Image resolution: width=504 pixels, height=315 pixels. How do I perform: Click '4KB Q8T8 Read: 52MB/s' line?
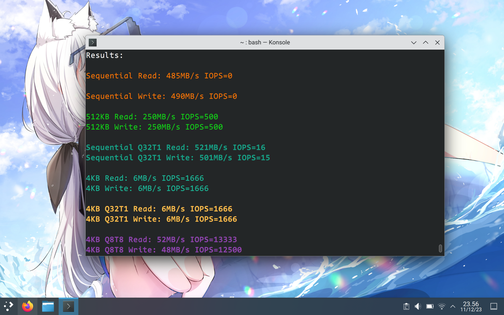[161, 240]
